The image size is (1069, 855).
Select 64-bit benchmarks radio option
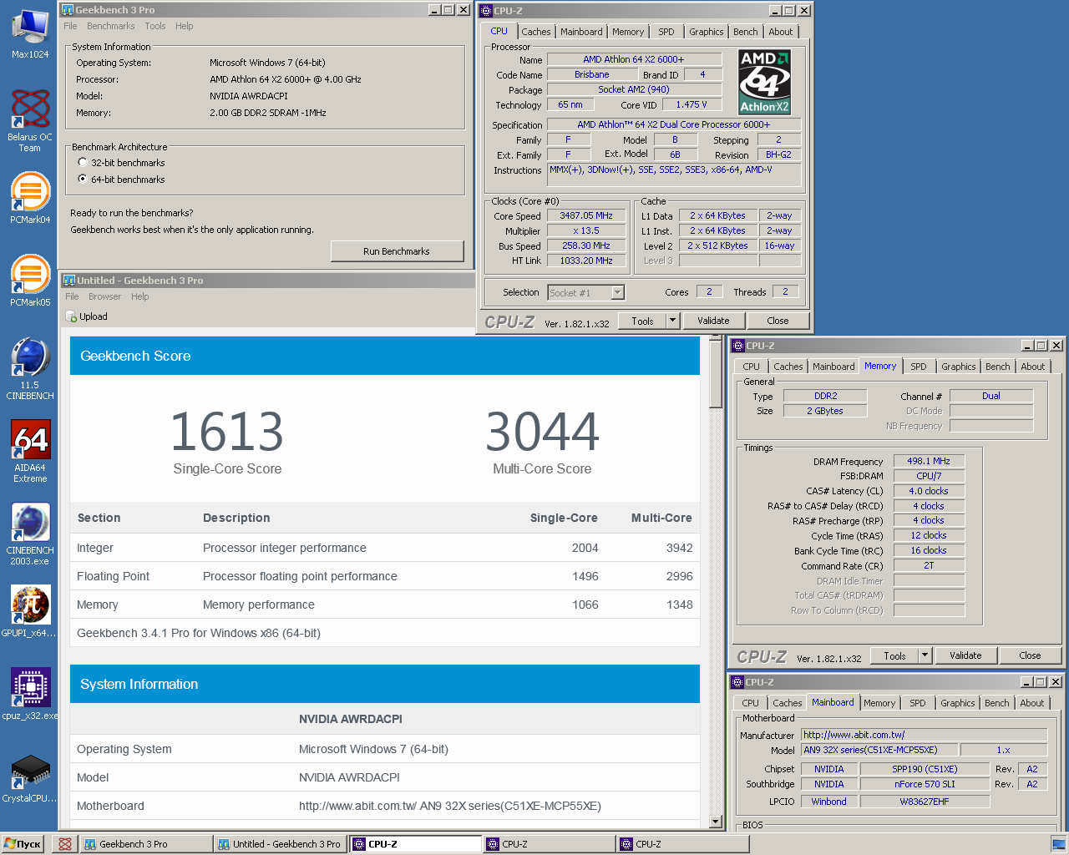(x=83, y=180)
